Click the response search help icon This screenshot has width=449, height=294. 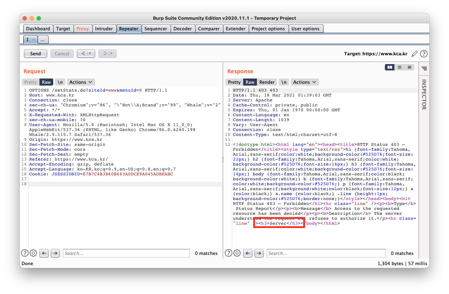click(x=229, y=253)
